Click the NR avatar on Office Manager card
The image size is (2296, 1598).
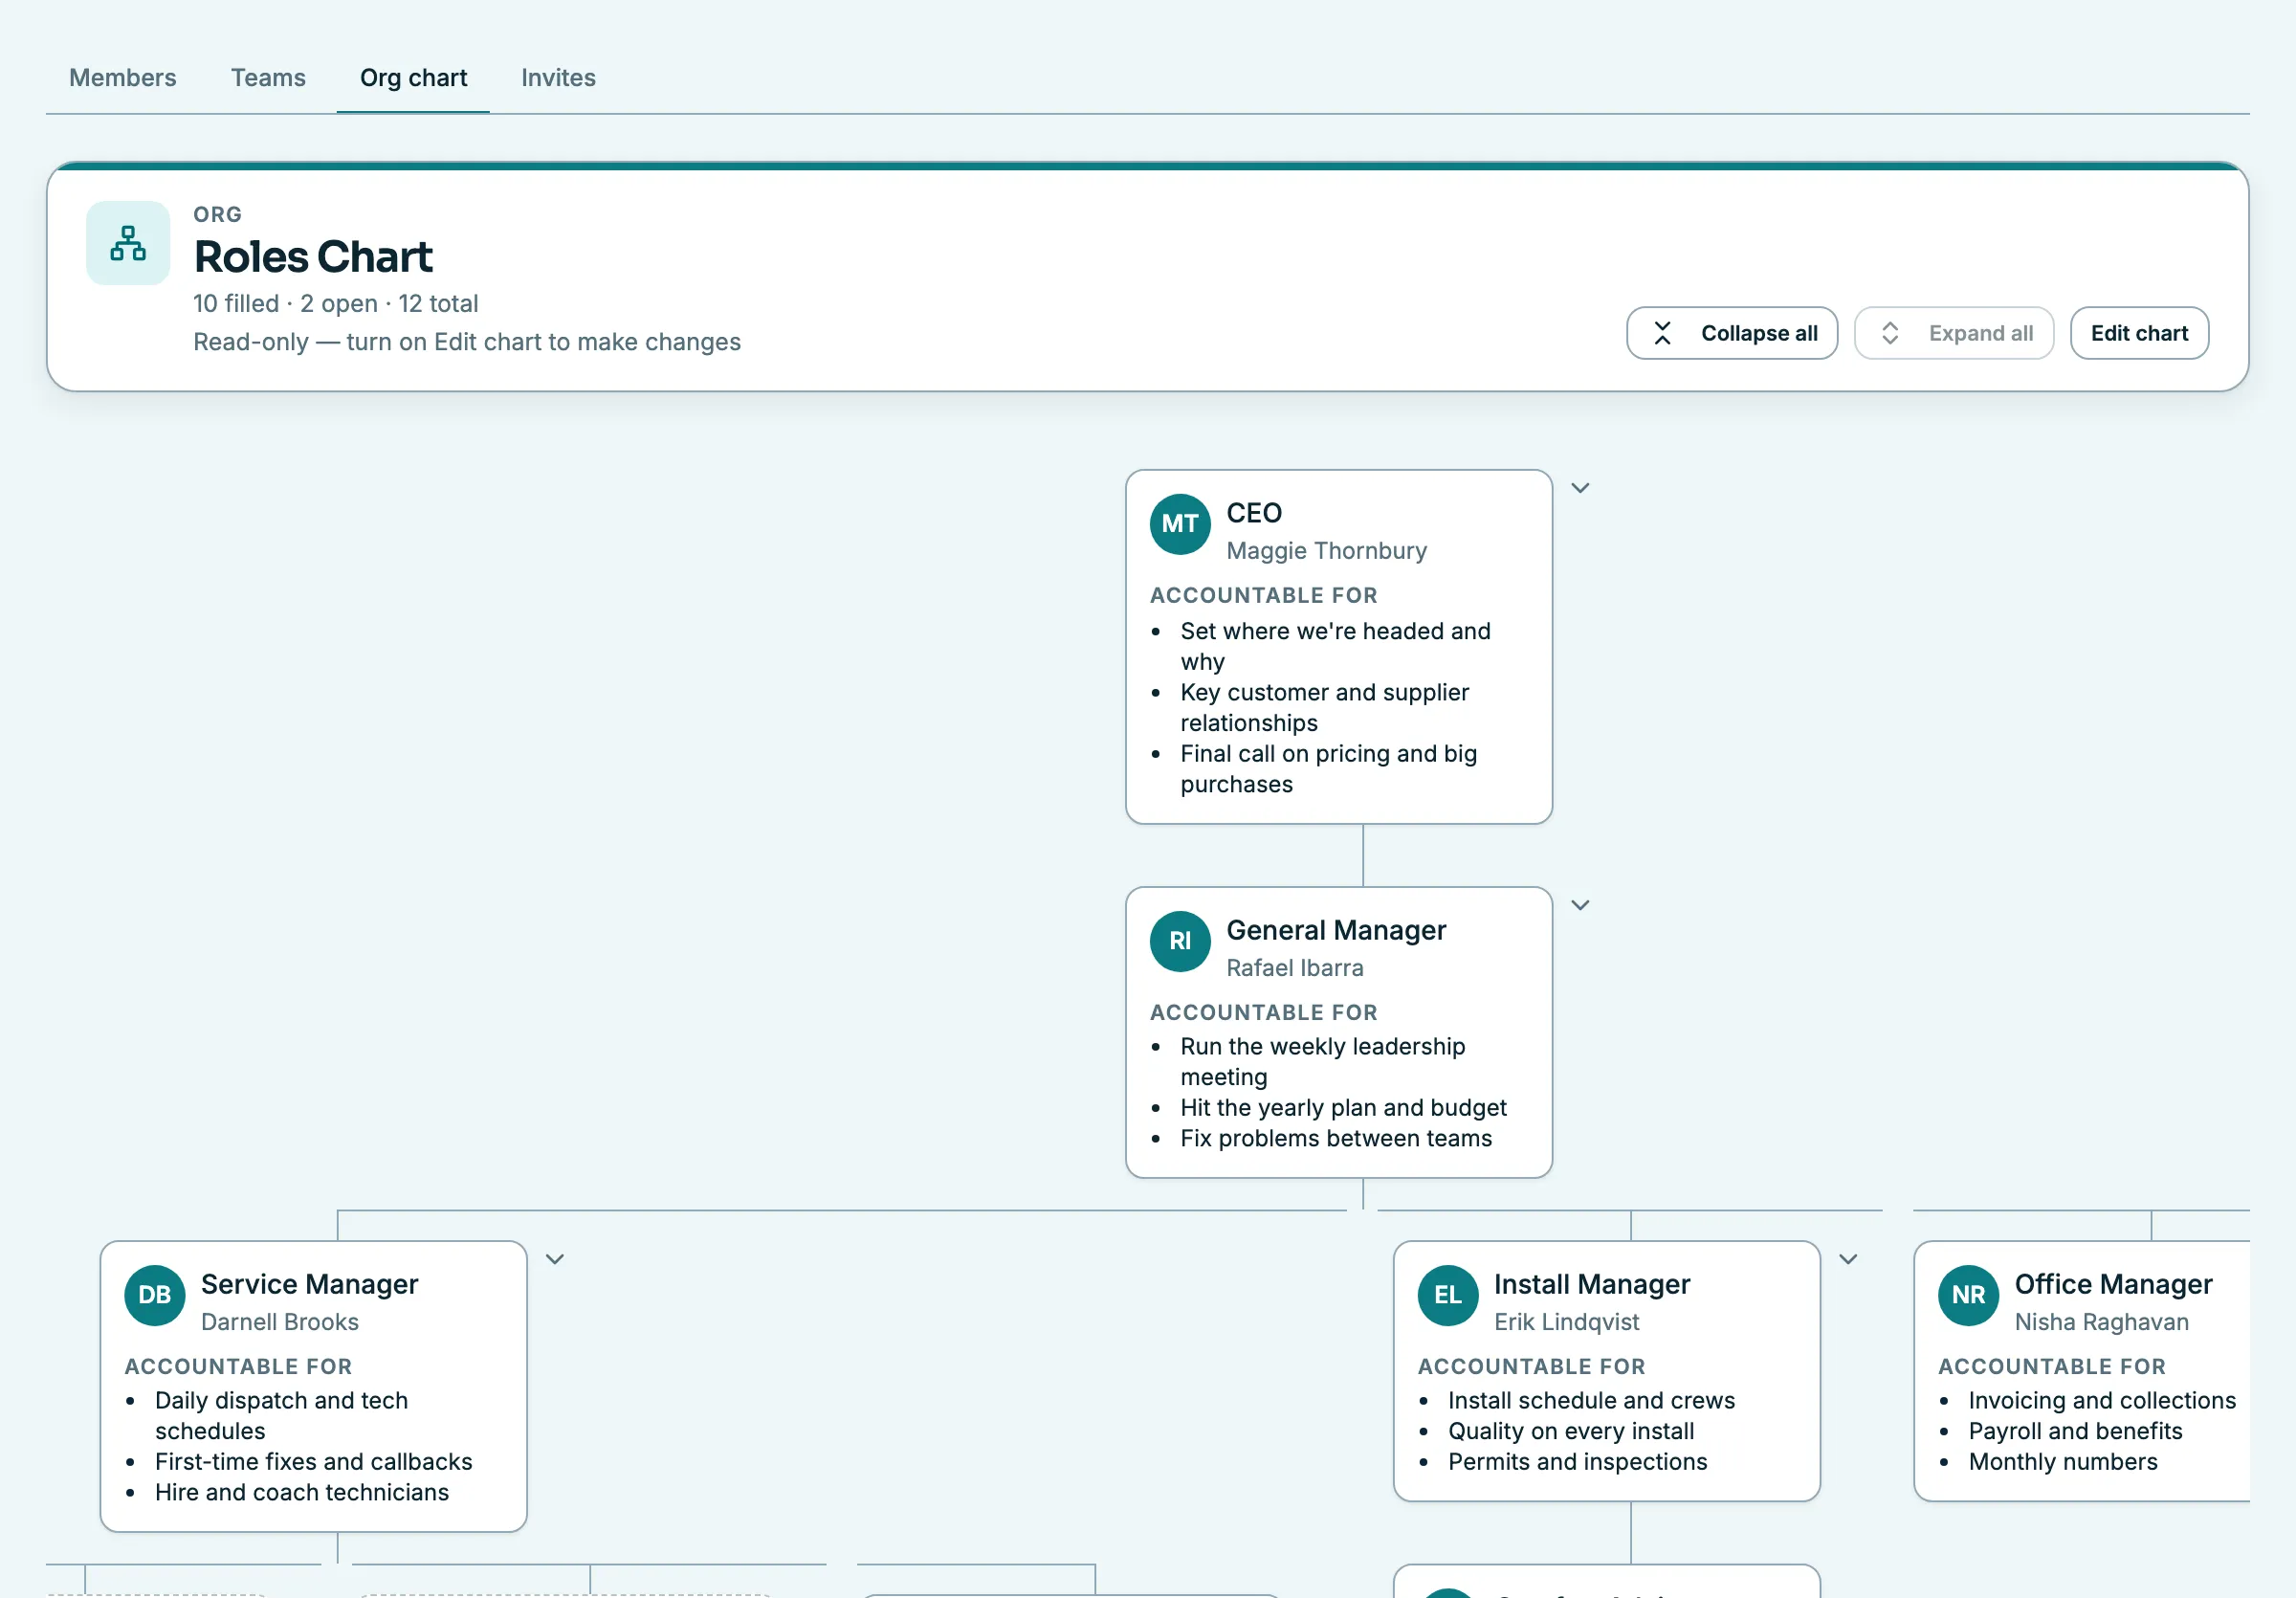(1968, 1295)
